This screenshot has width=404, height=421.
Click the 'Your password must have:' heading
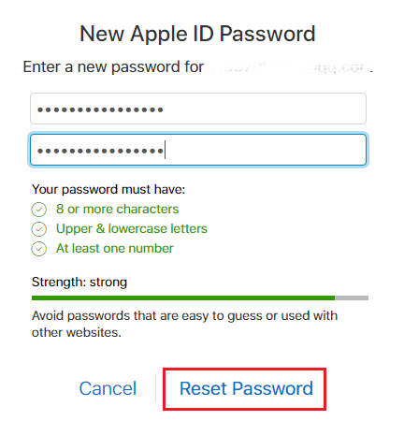[108, 189]
